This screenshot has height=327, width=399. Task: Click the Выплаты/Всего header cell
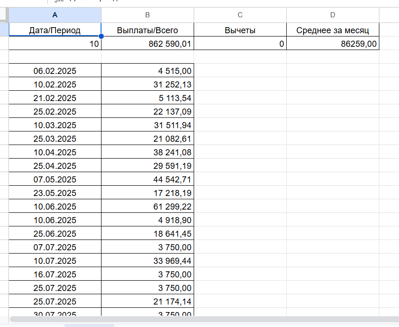[148, 30]
